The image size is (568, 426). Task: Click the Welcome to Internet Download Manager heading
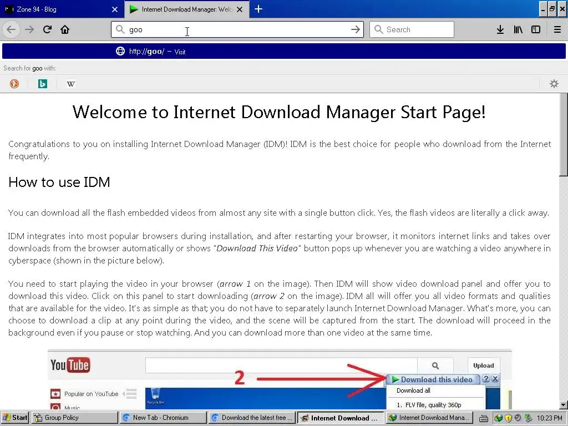(x=279, y=112)
